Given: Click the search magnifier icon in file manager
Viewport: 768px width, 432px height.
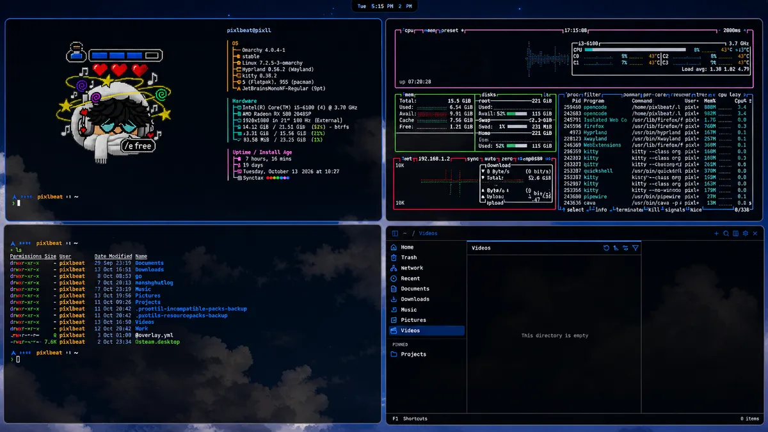Looking at the screenshot, I should (x=726, y=234).
